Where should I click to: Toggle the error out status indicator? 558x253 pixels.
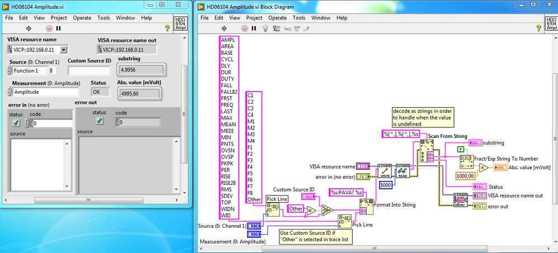click(100, 122)
